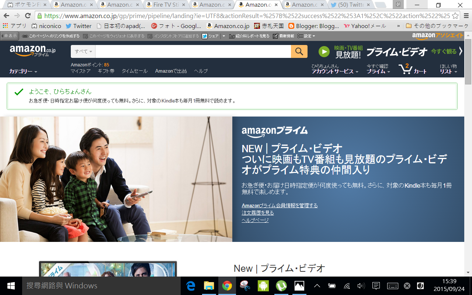The height and width of the screenshot is (295, 472).
Task: Click the Twitter share icon in Associates bar
Action: (205, 36)
